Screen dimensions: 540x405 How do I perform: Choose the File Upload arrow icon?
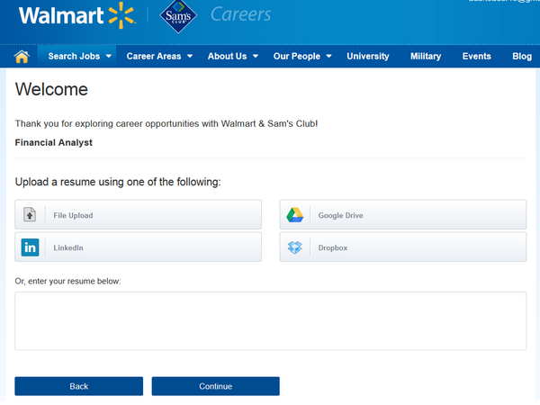pyautogui.click(x=31, y=215)
